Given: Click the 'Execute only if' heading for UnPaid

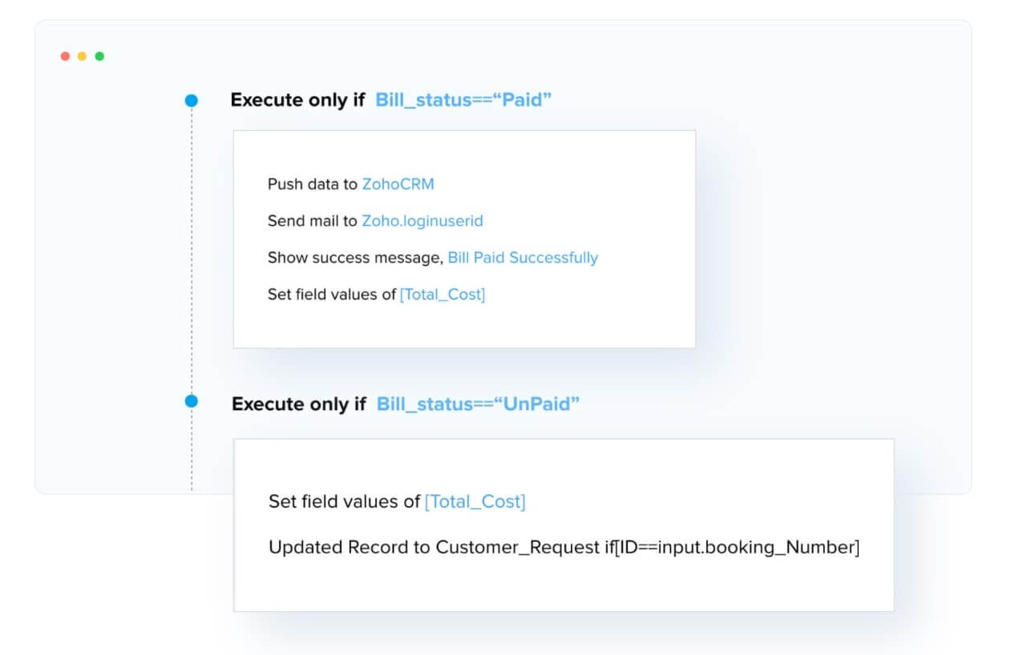Looking at the screenshot, I should coord(298,404).
